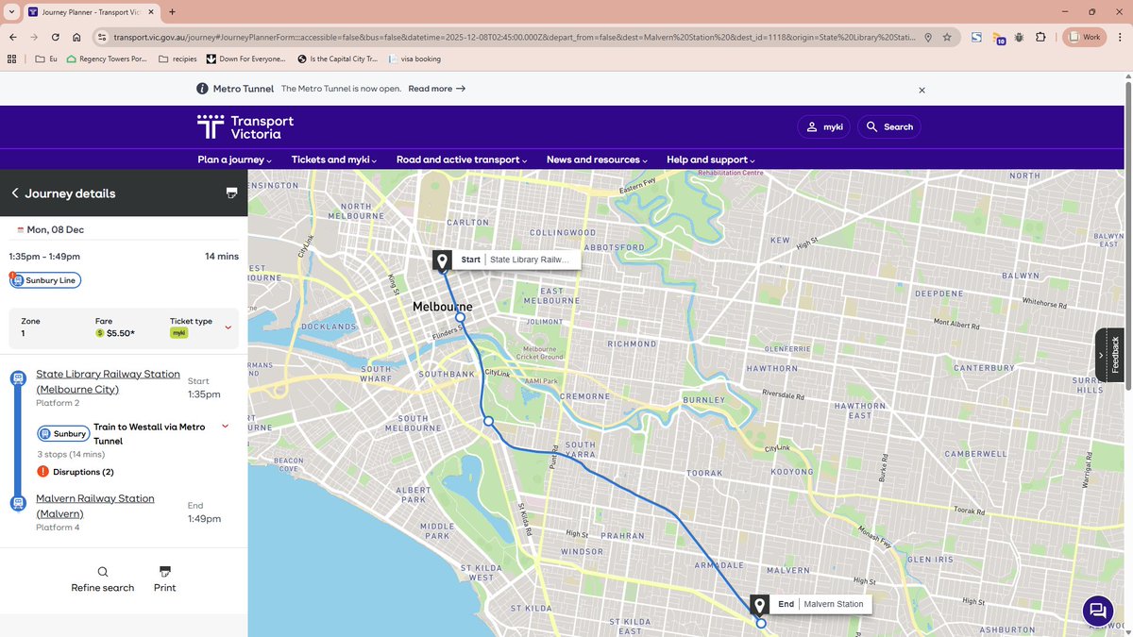Open Is the Capital City Tr... bookmark
Image resolution: width=1133 pixels, height=637 pixels.
[337, 59]
